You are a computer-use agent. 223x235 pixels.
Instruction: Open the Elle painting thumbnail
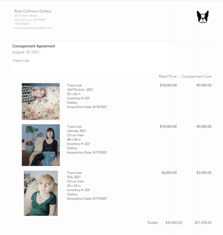click(x=41, y=193)
